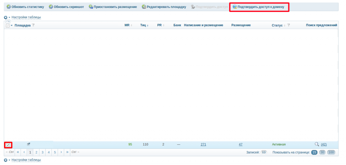Image resolution: width=346 pixels, height=165 pixels.
Task: Click the gear icon below the table
Action: tap(6, 160)
